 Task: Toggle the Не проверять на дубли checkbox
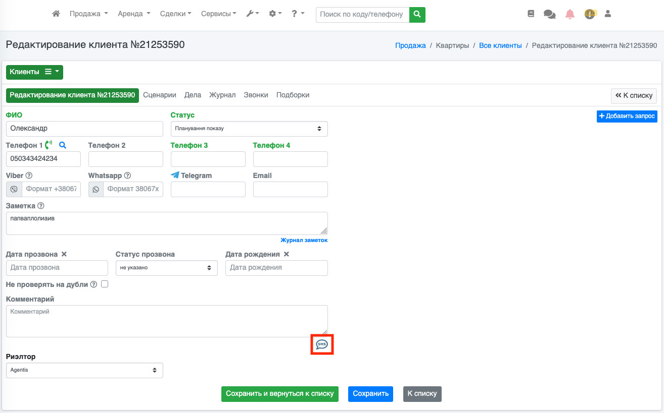point(105,284)
